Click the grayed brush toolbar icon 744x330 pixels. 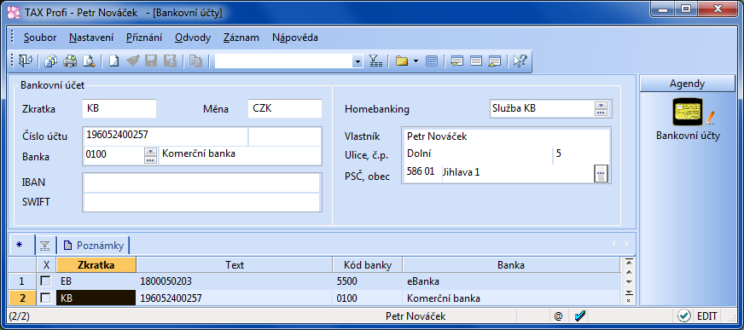pos(132,61)
